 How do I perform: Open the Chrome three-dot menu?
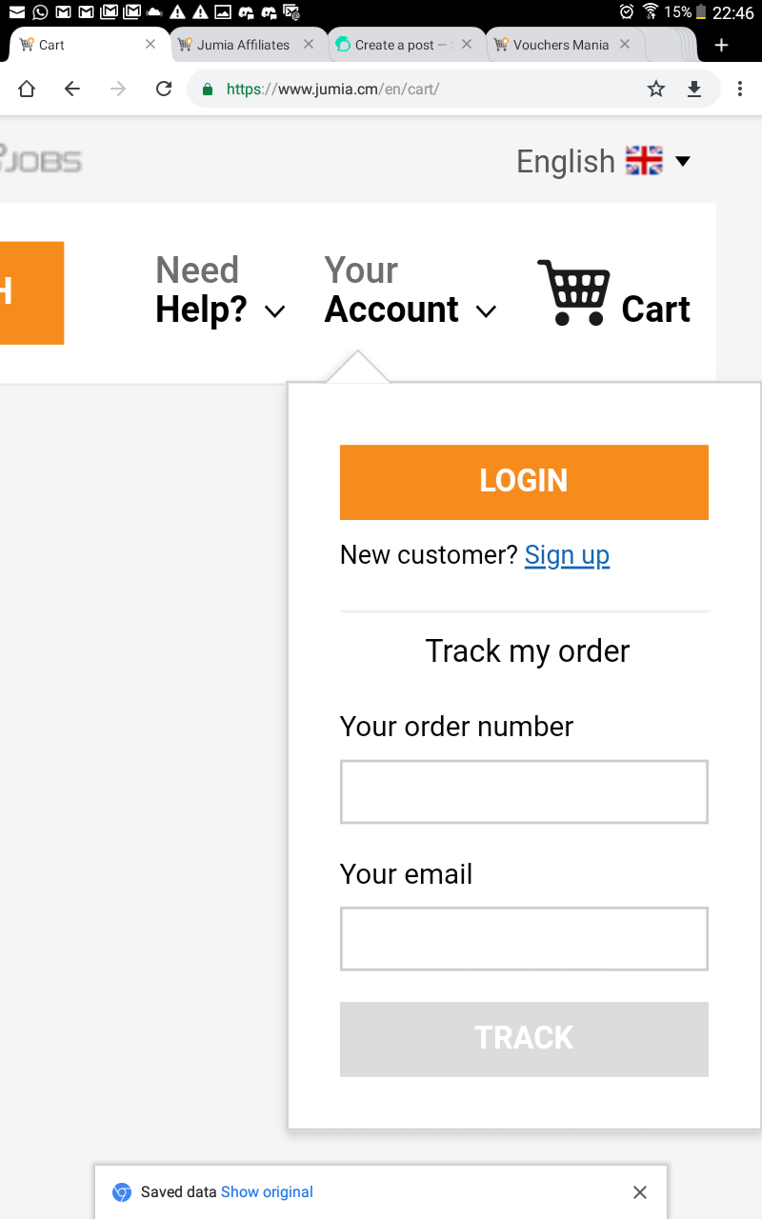(740, 89)
